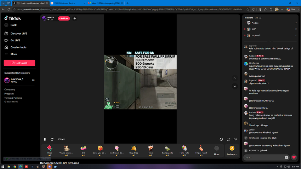Image resolution: width=301 pixels, height=169 pixels.
Task: Send the Clap Clap gift
Action: pos(134,150)
